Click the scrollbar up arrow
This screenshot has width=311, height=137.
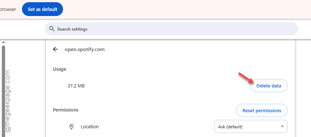tap(3, 42)
